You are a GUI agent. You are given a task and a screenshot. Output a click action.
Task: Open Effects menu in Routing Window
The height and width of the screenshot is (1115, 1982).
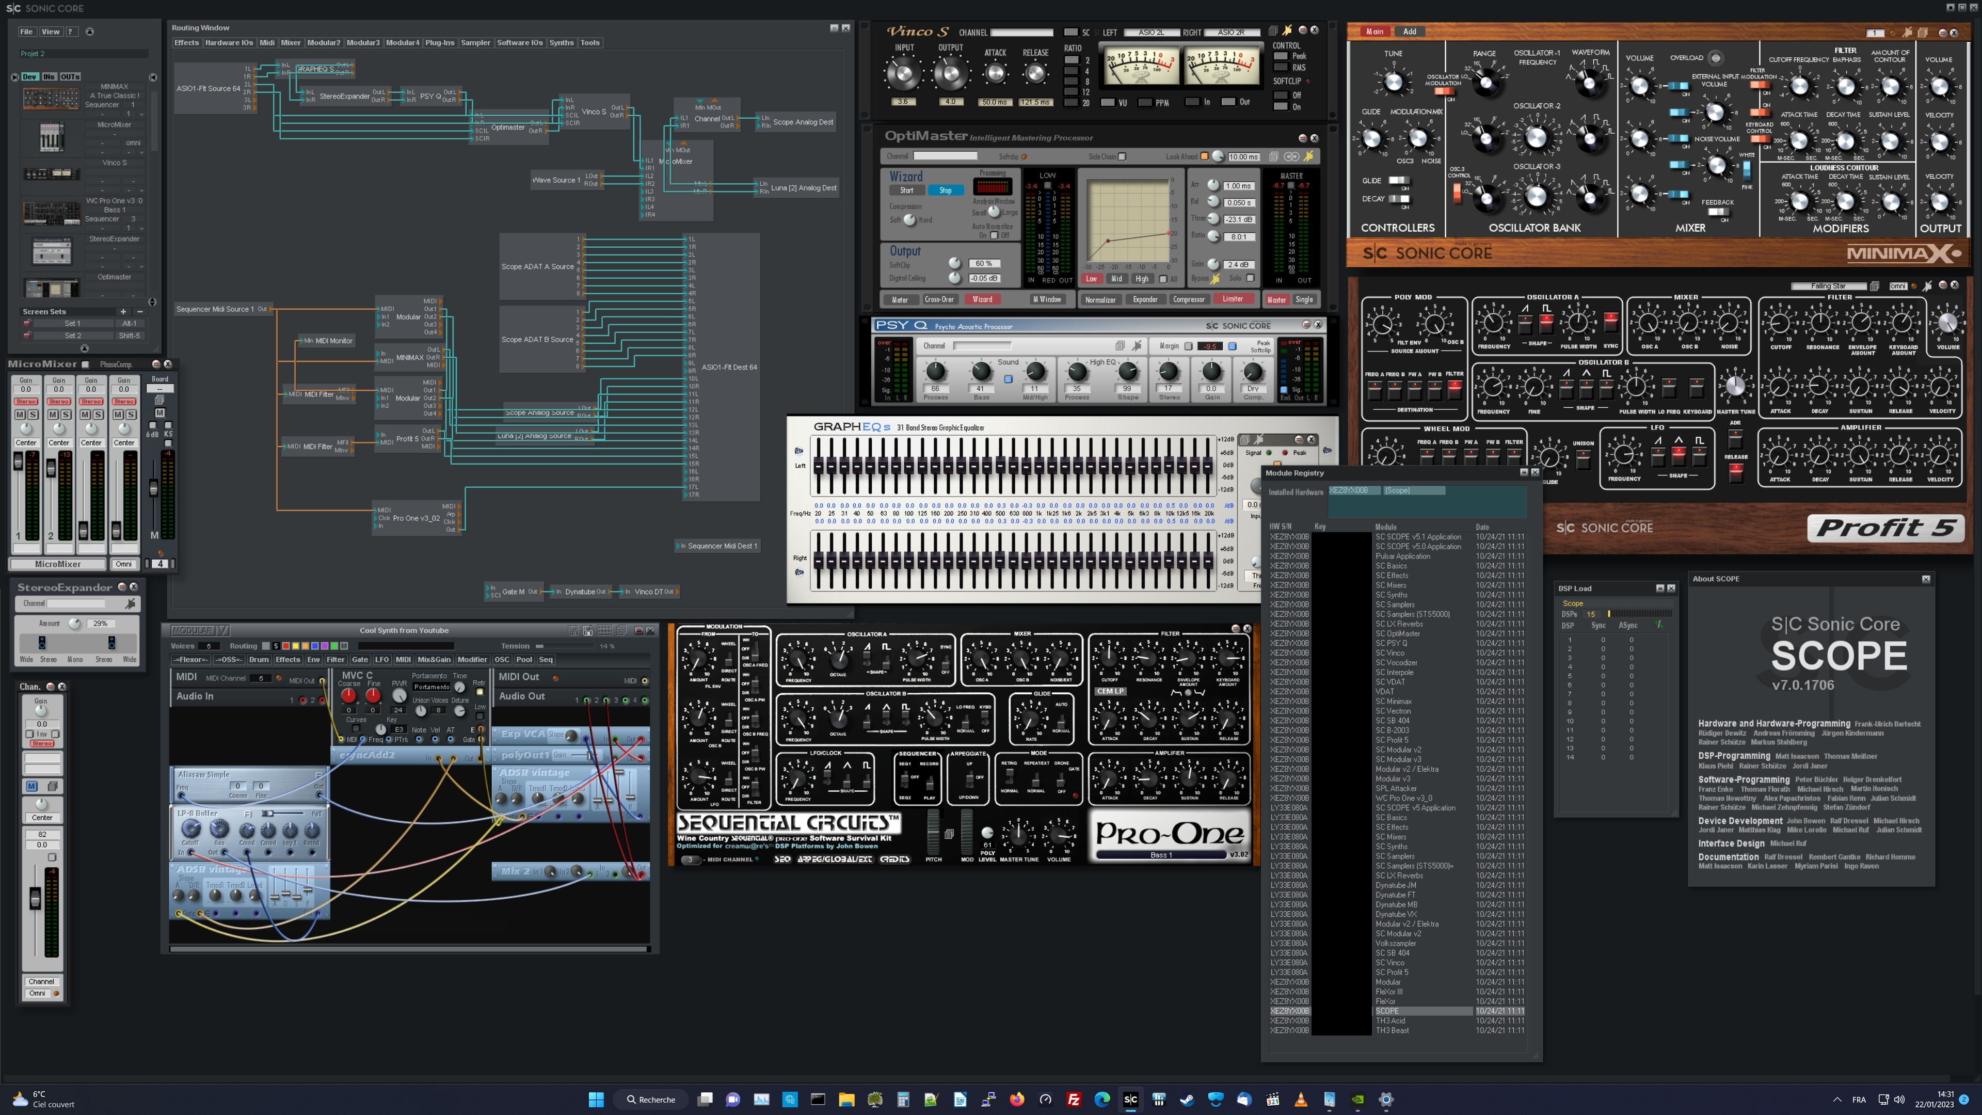186,43
